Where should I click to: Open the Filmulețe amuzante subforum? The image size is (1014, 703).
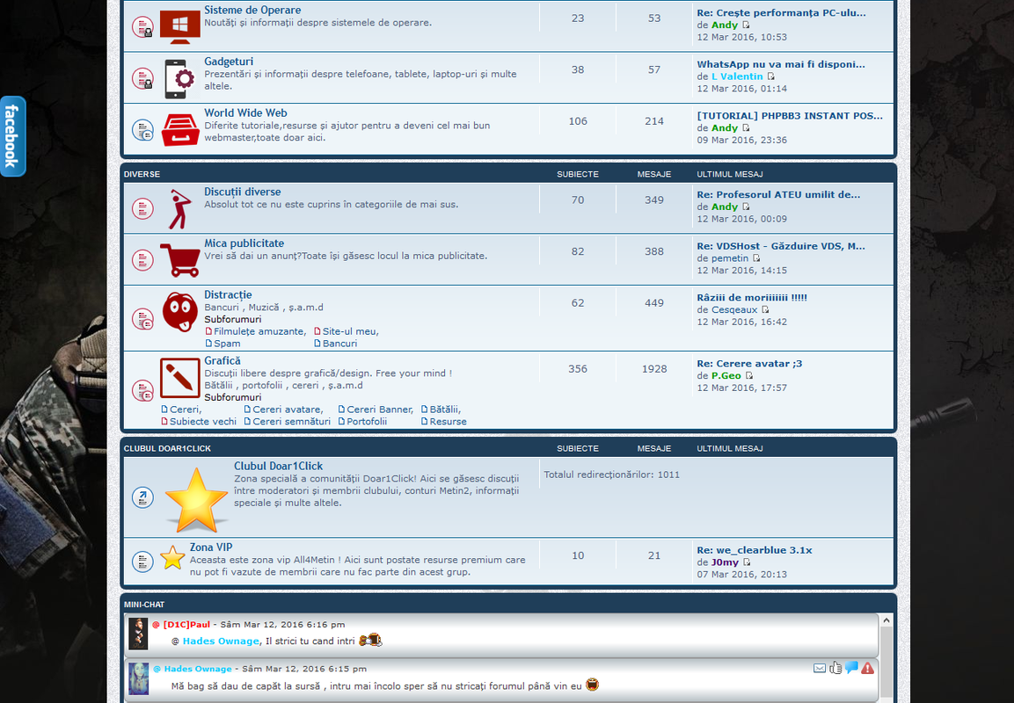pyautogui.click(x=259, y=331)
